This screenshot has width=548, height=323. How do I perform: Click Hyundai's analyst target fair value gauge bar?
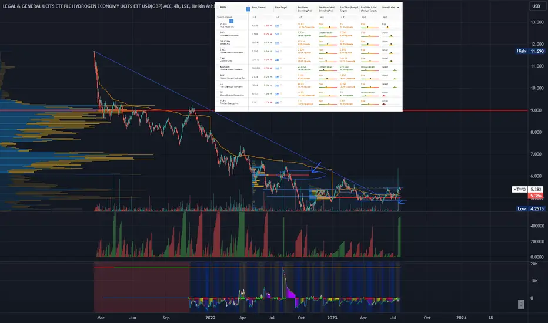pos(370,70)
